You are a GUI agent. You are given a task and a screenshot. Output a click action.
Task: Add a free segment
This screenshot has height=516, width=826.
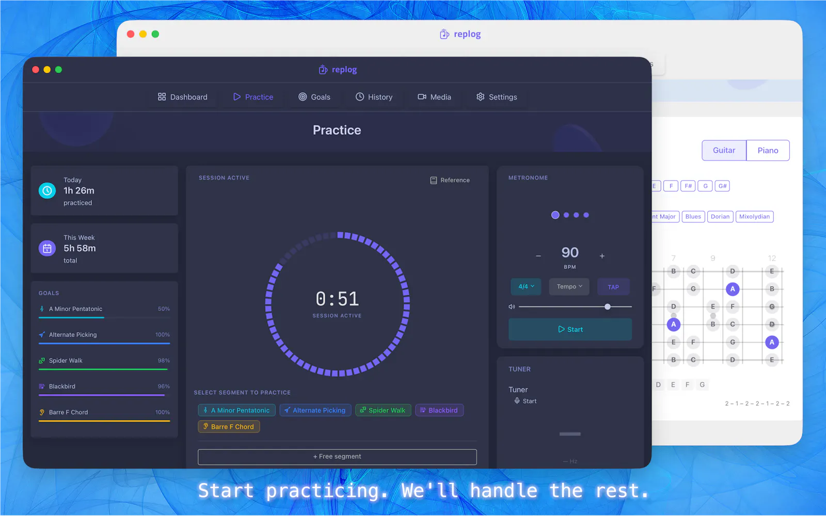tap(337, 457)
